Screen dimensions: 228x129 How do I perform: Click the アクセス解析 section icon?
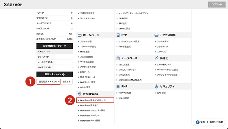pos(156,35)
